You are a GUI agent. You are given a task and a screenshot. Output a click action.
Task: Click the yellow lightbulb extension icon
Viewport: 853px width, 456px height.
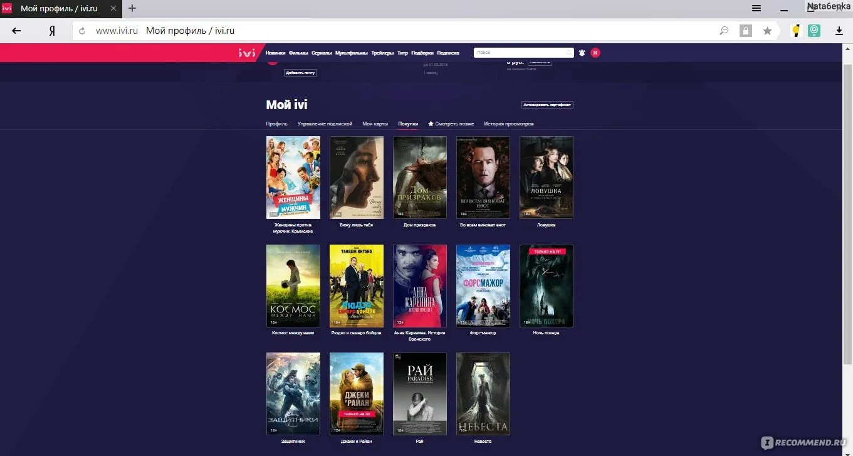pos(796,30)
